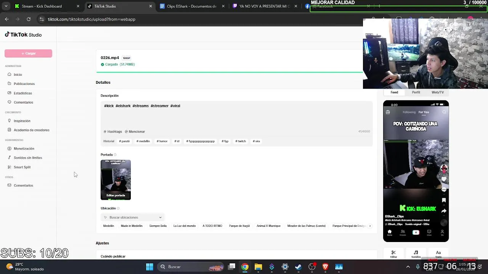
Task: Select Siempre Bella location chip
Action: click(x=158, y=226)
